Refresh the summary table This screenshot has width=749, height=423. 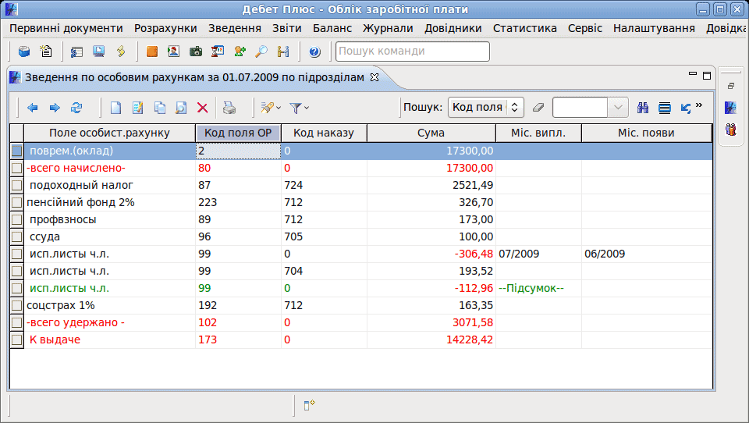(76, 108)
